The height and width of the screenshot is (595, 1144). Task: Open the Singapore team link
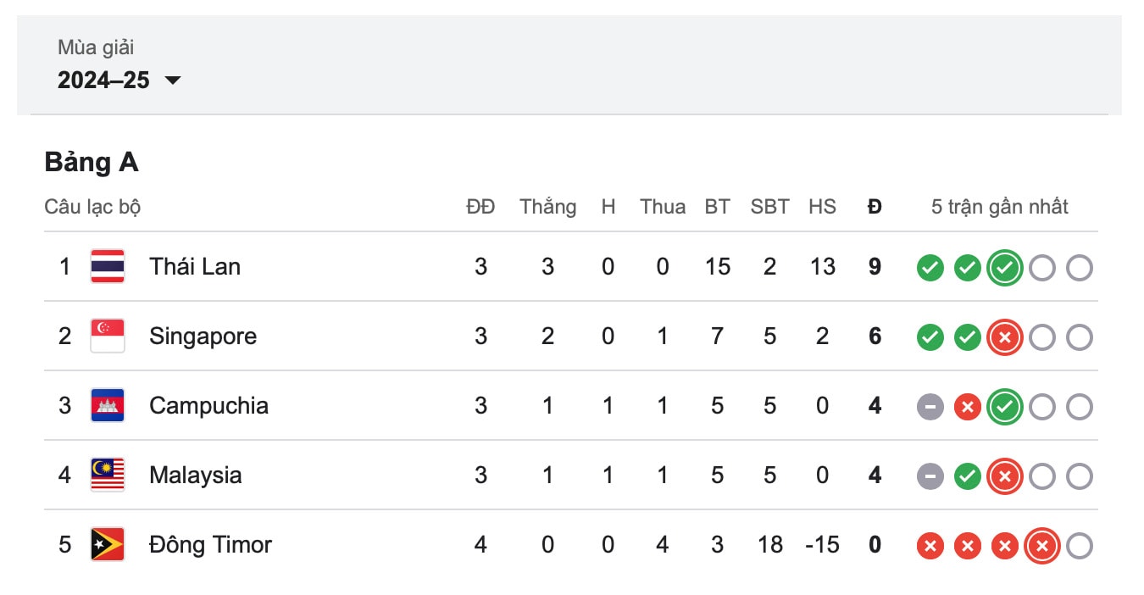[203, 336]
